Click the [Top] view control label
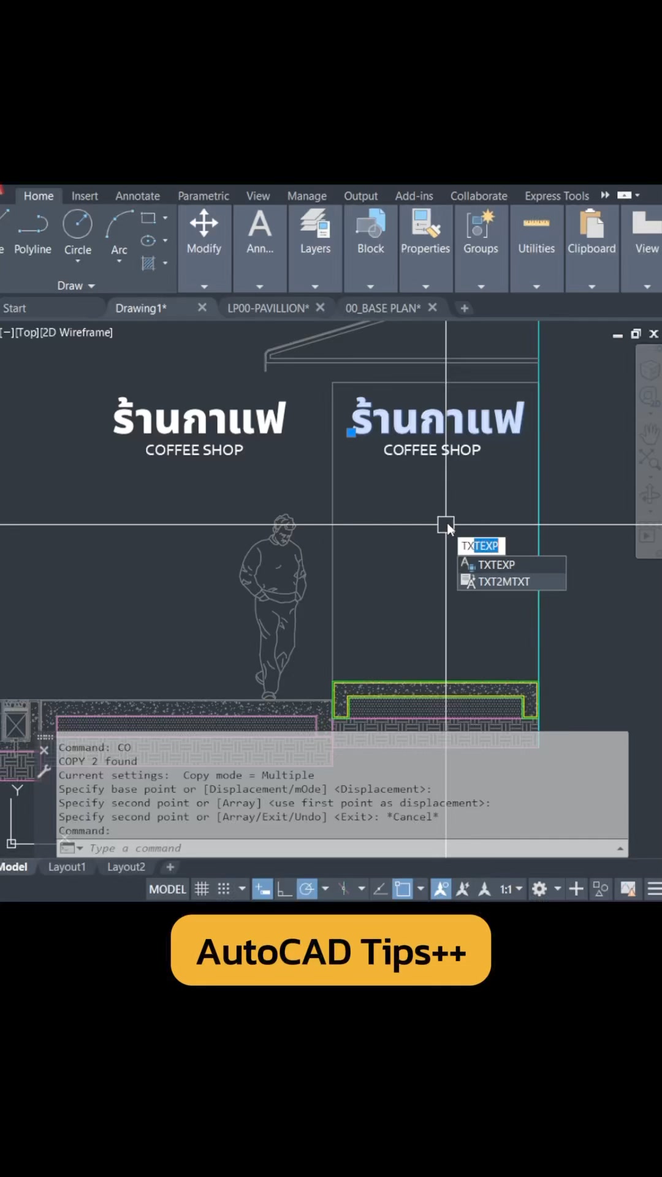The width and height of the screenshot is (662, 1177). click(x=27, y=332)
